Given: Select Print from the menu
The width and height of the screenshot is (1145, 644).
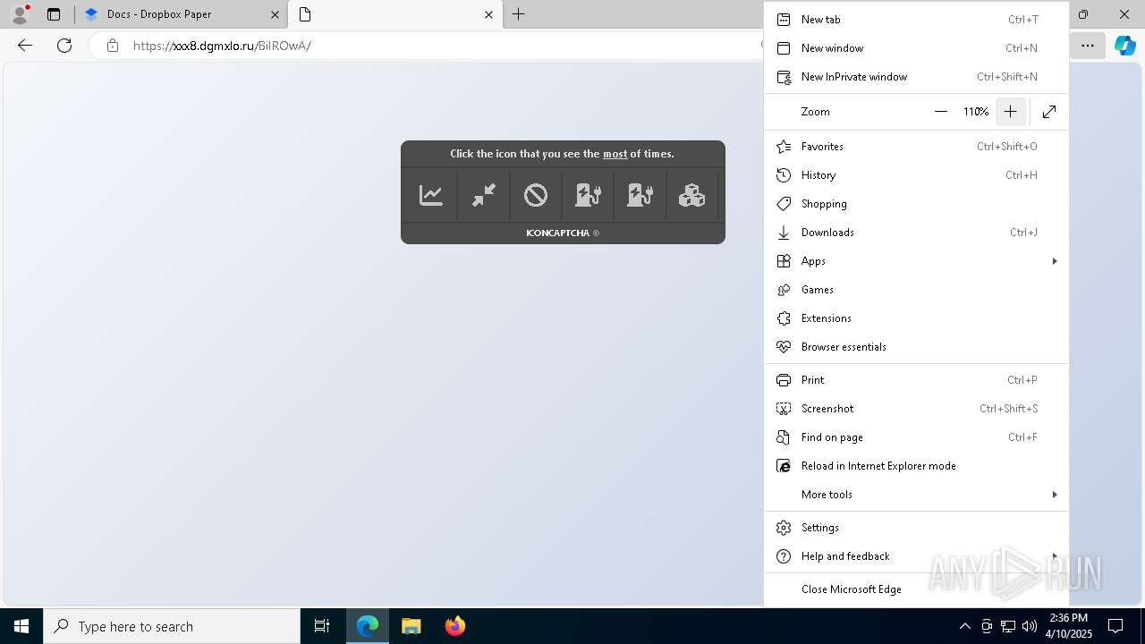Looking at the screenshot, I should pos(917,380).
